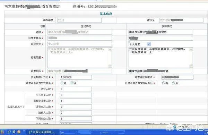Image resolution: width=208 pixels, height=135 pixels.
Task: Click the 退役士兵人数 input field
Action: [x=76, y=107]
